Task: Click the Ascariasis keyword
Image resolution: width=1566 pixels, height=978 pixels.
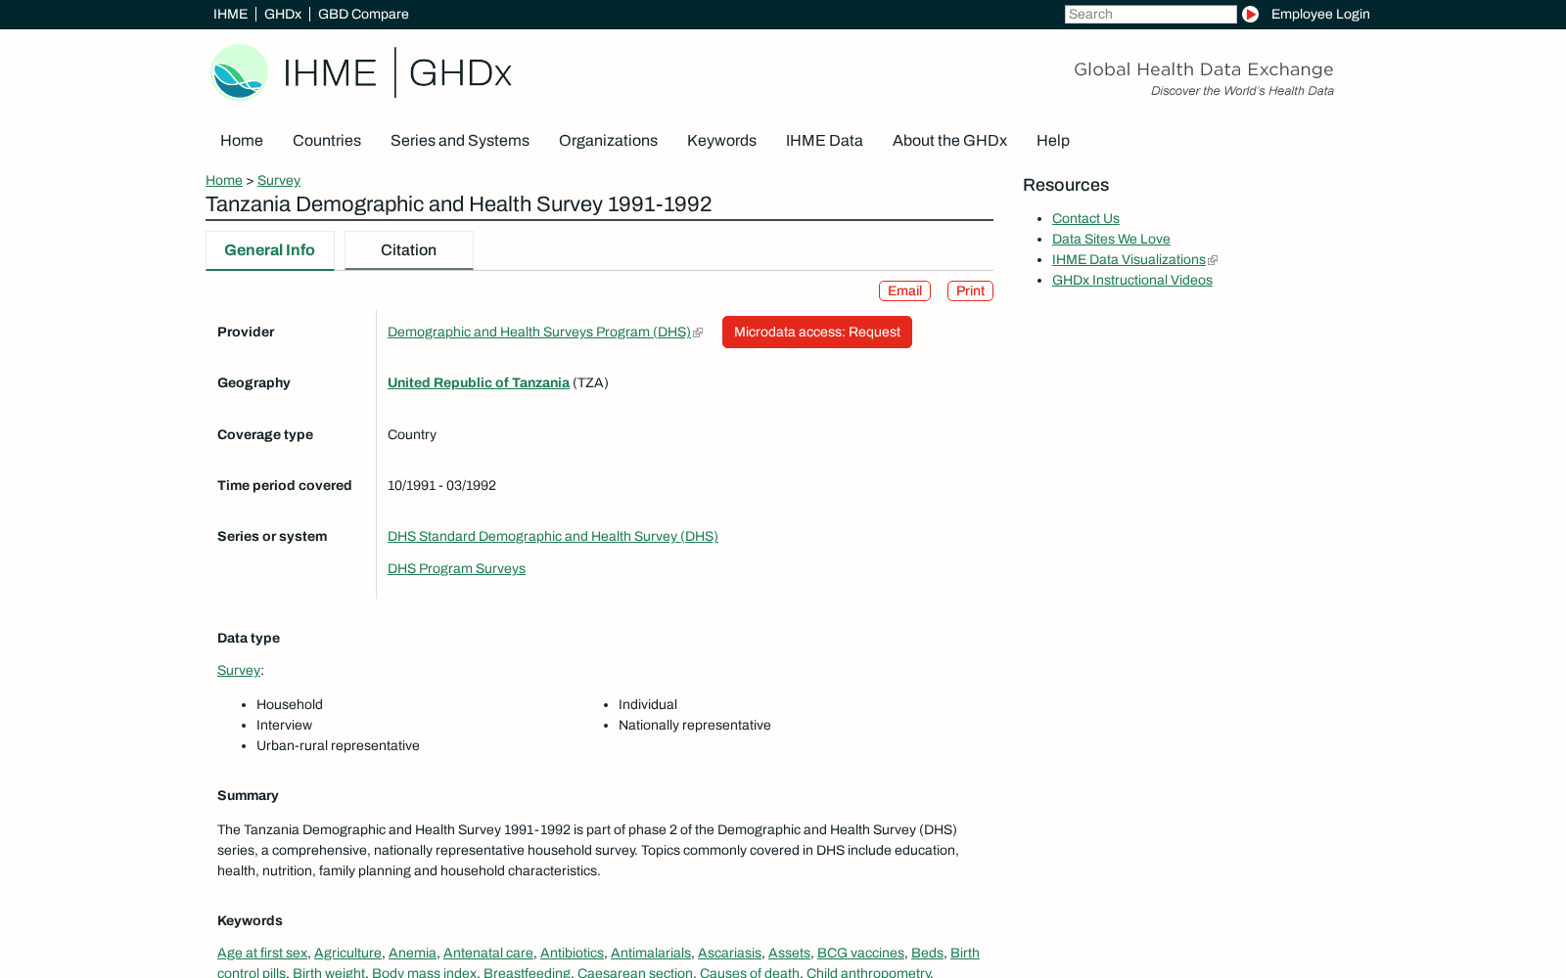Action: pyautogui.click(x=729, y=953)
